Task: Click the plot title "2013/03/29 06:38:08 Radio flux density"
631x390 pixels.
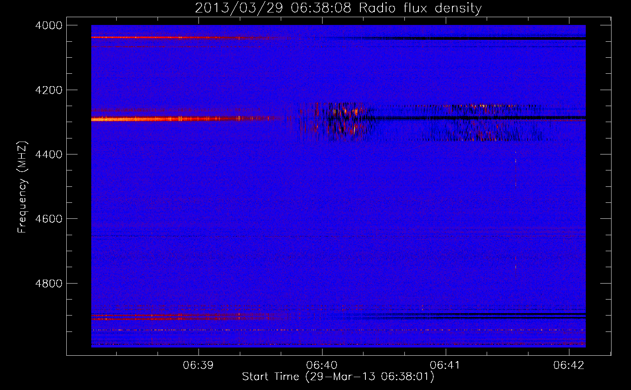Action: pos(338,8)
